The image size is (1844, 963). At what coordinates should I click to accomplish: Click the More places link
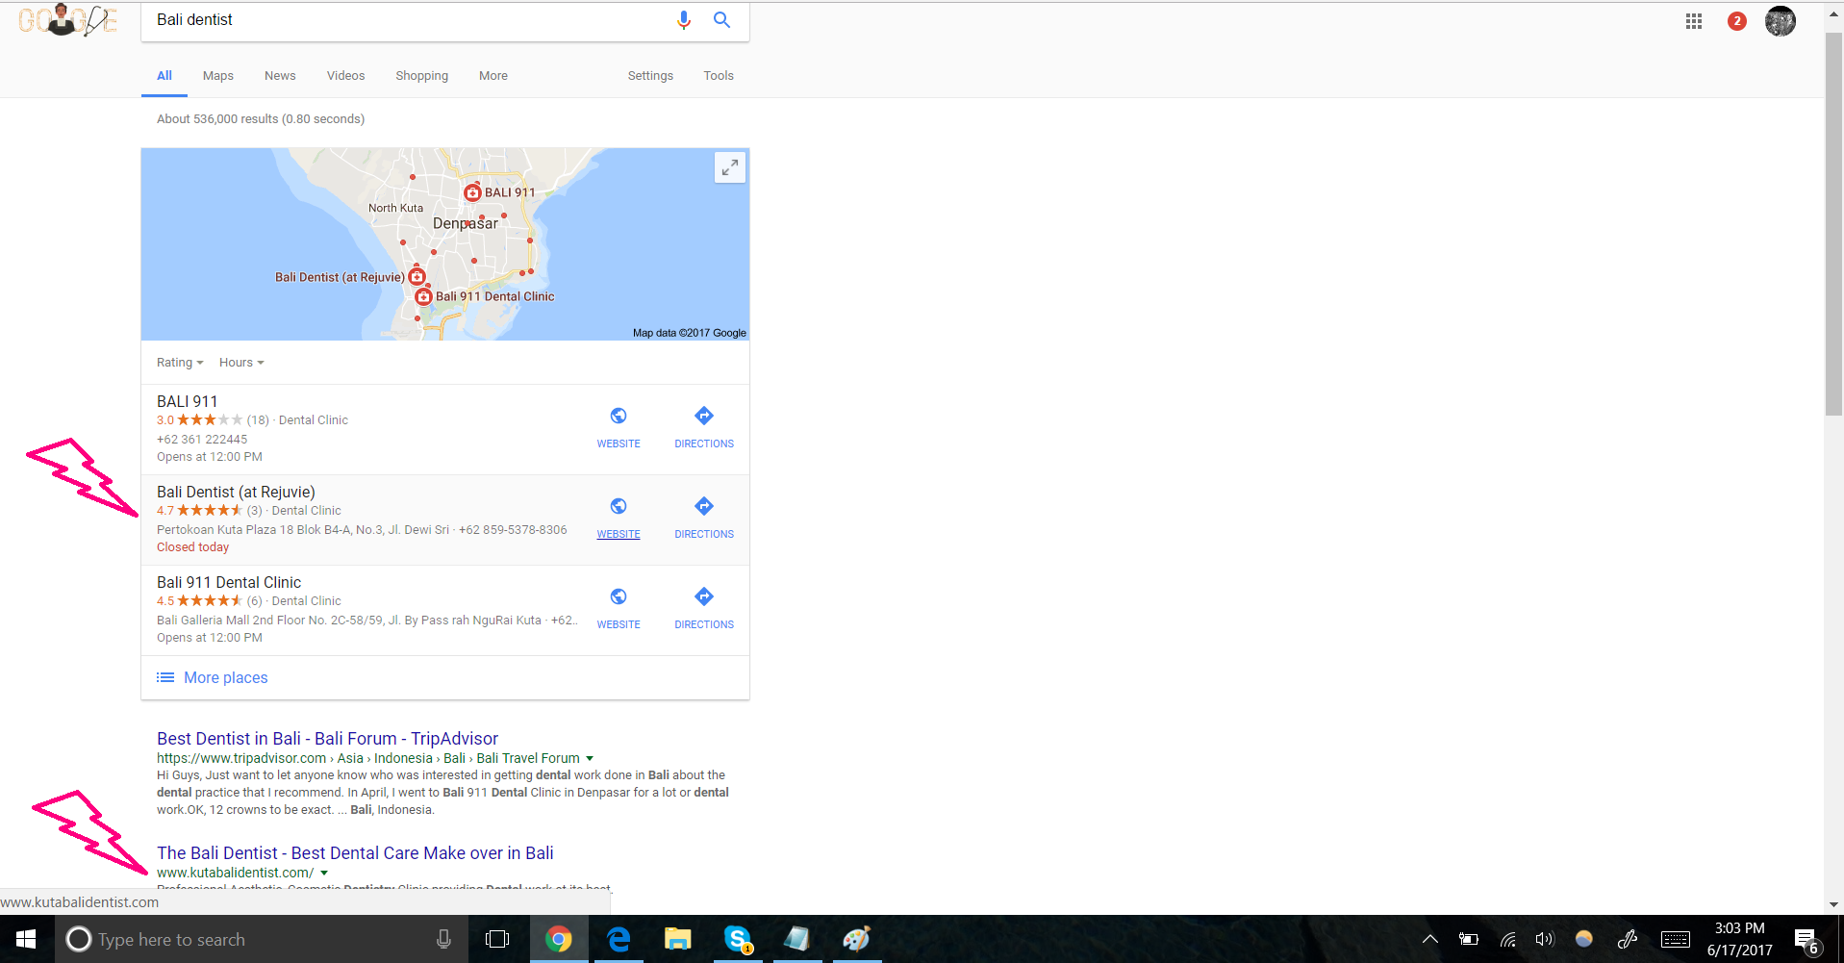tap(225, 678)
